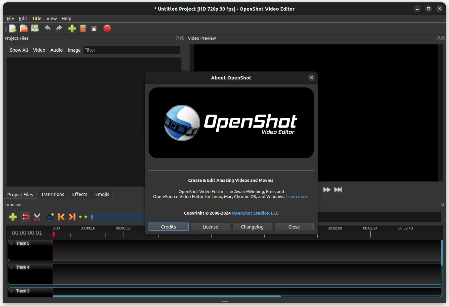
Task: Switch to the Transitions tab
Action: pos(52,194)
